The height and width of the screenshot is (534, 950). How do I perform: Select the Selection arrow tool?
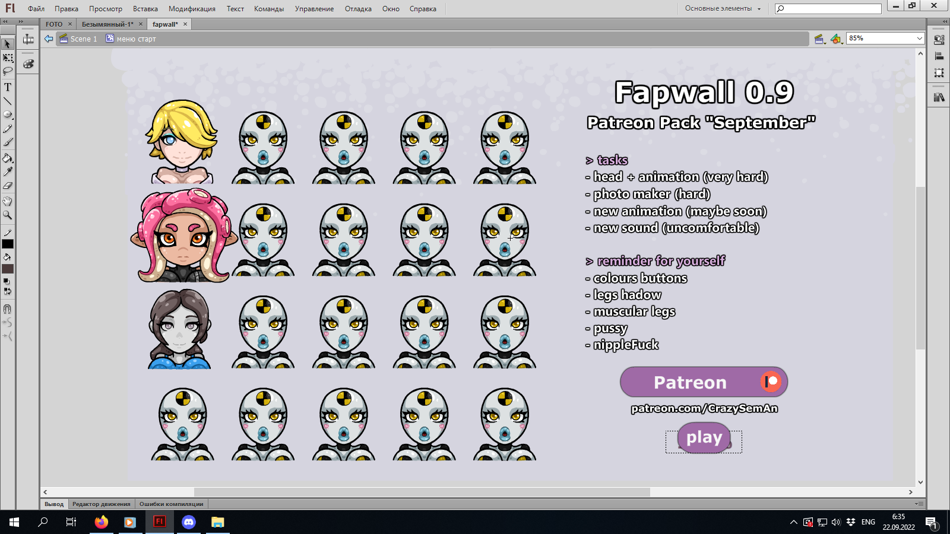coord(8,44)
